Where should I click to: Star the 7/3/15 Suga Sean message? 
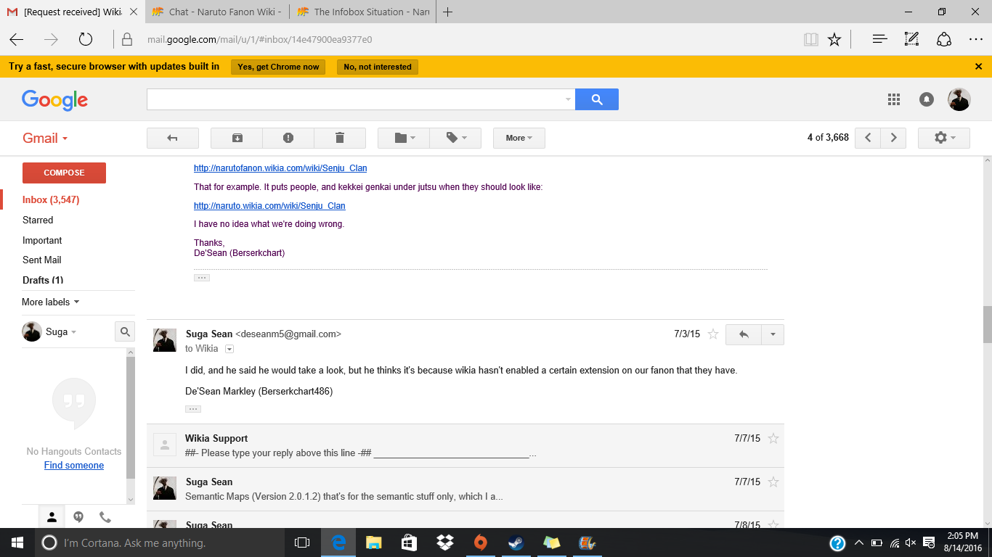pyautogui.click(x=713, y=334)
